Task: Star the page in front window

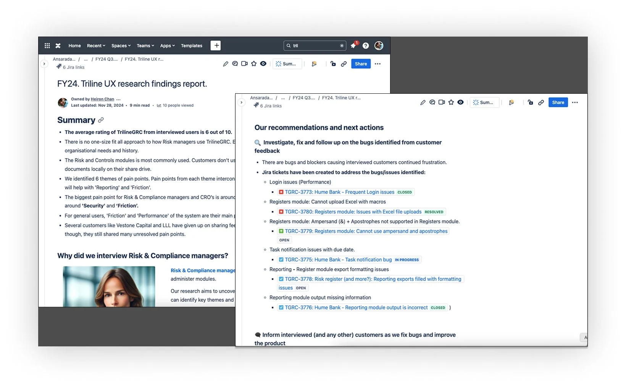Action: tap(451, 102)
